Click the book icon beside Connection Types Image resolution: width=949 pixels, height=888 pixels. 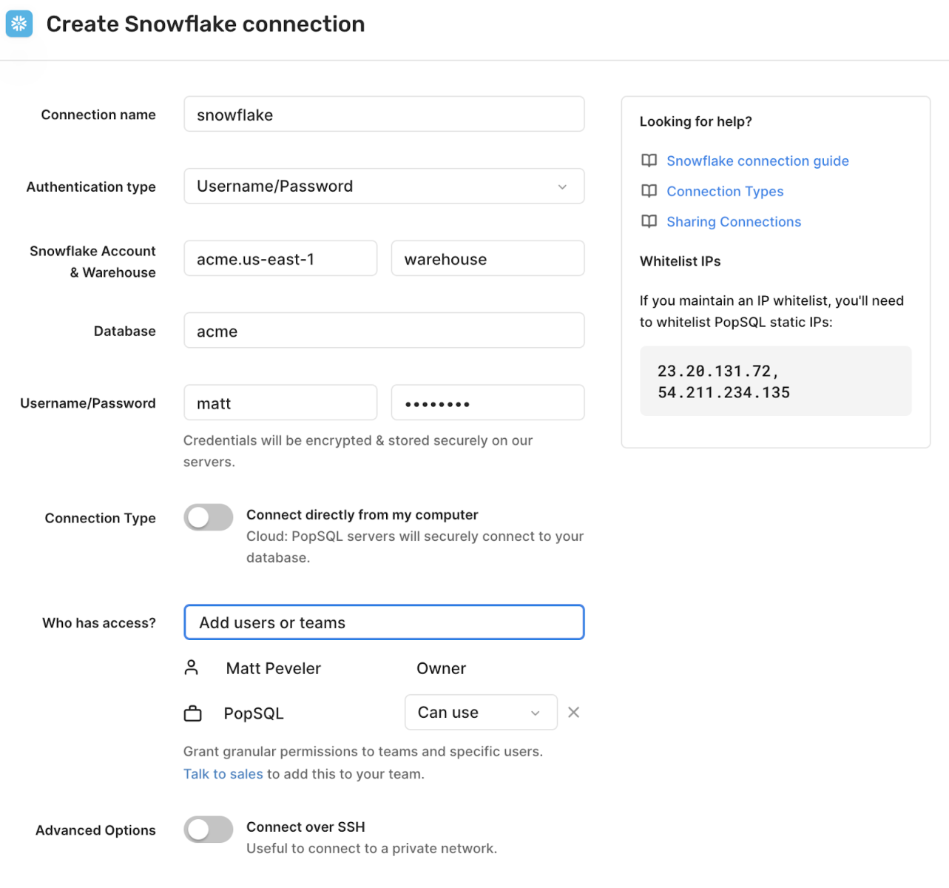[649, 191]
